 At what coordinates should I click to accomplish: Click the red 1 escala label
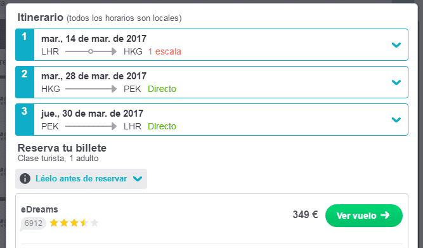click(164, 51)
